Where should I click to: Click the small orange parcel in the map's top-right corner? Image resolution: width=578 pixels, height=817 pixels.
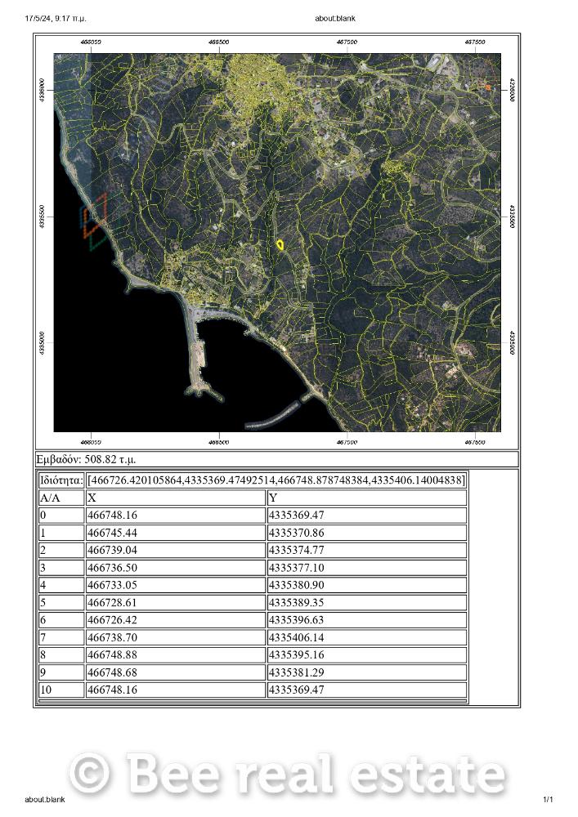[x=488, y=87]
